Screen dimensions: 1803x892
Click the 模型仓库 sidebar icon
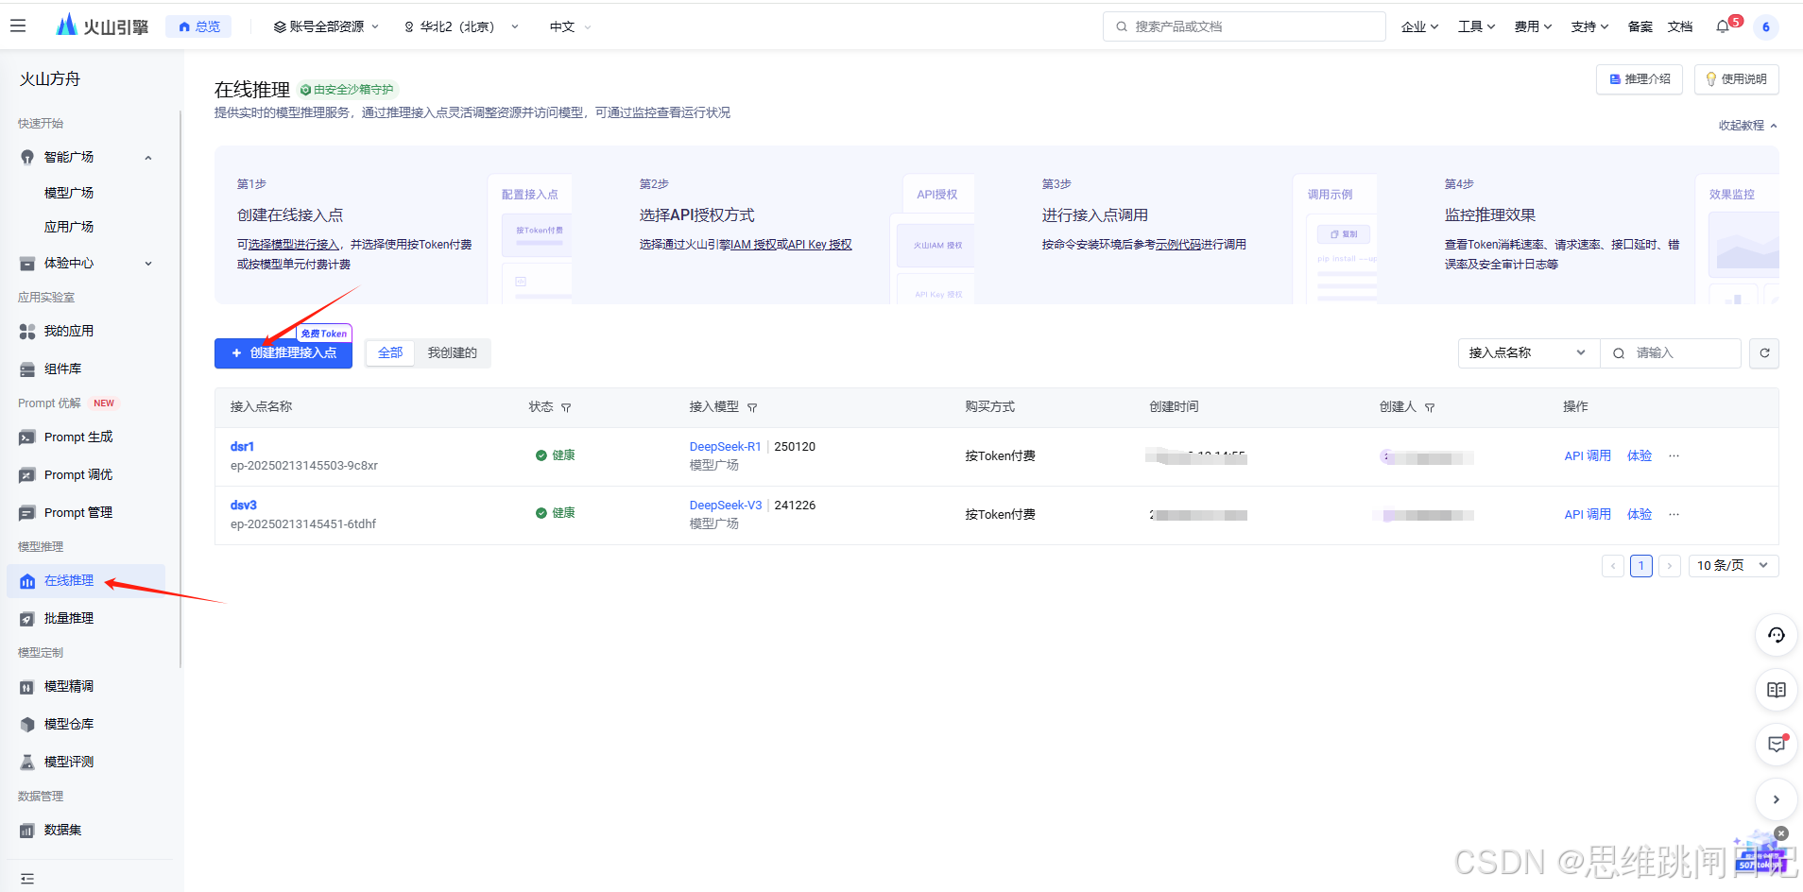coord(27,725)
